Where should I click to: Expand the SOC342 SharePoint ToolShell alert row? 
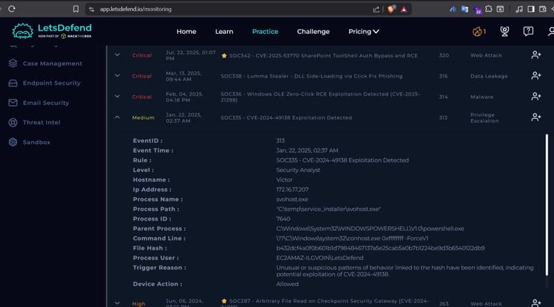click(x=117, y=55)
